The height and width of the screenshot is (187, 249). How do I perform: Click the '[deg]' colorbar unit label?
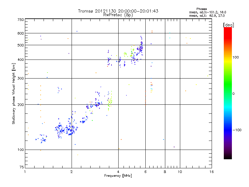228,25
